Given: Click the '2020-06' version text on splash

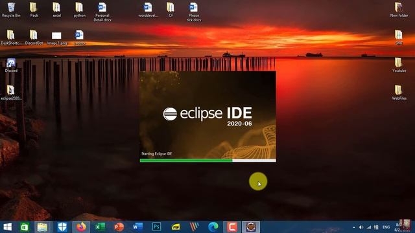Looking at the screenshot, I should pyautogui.click(x=239, y=124).
